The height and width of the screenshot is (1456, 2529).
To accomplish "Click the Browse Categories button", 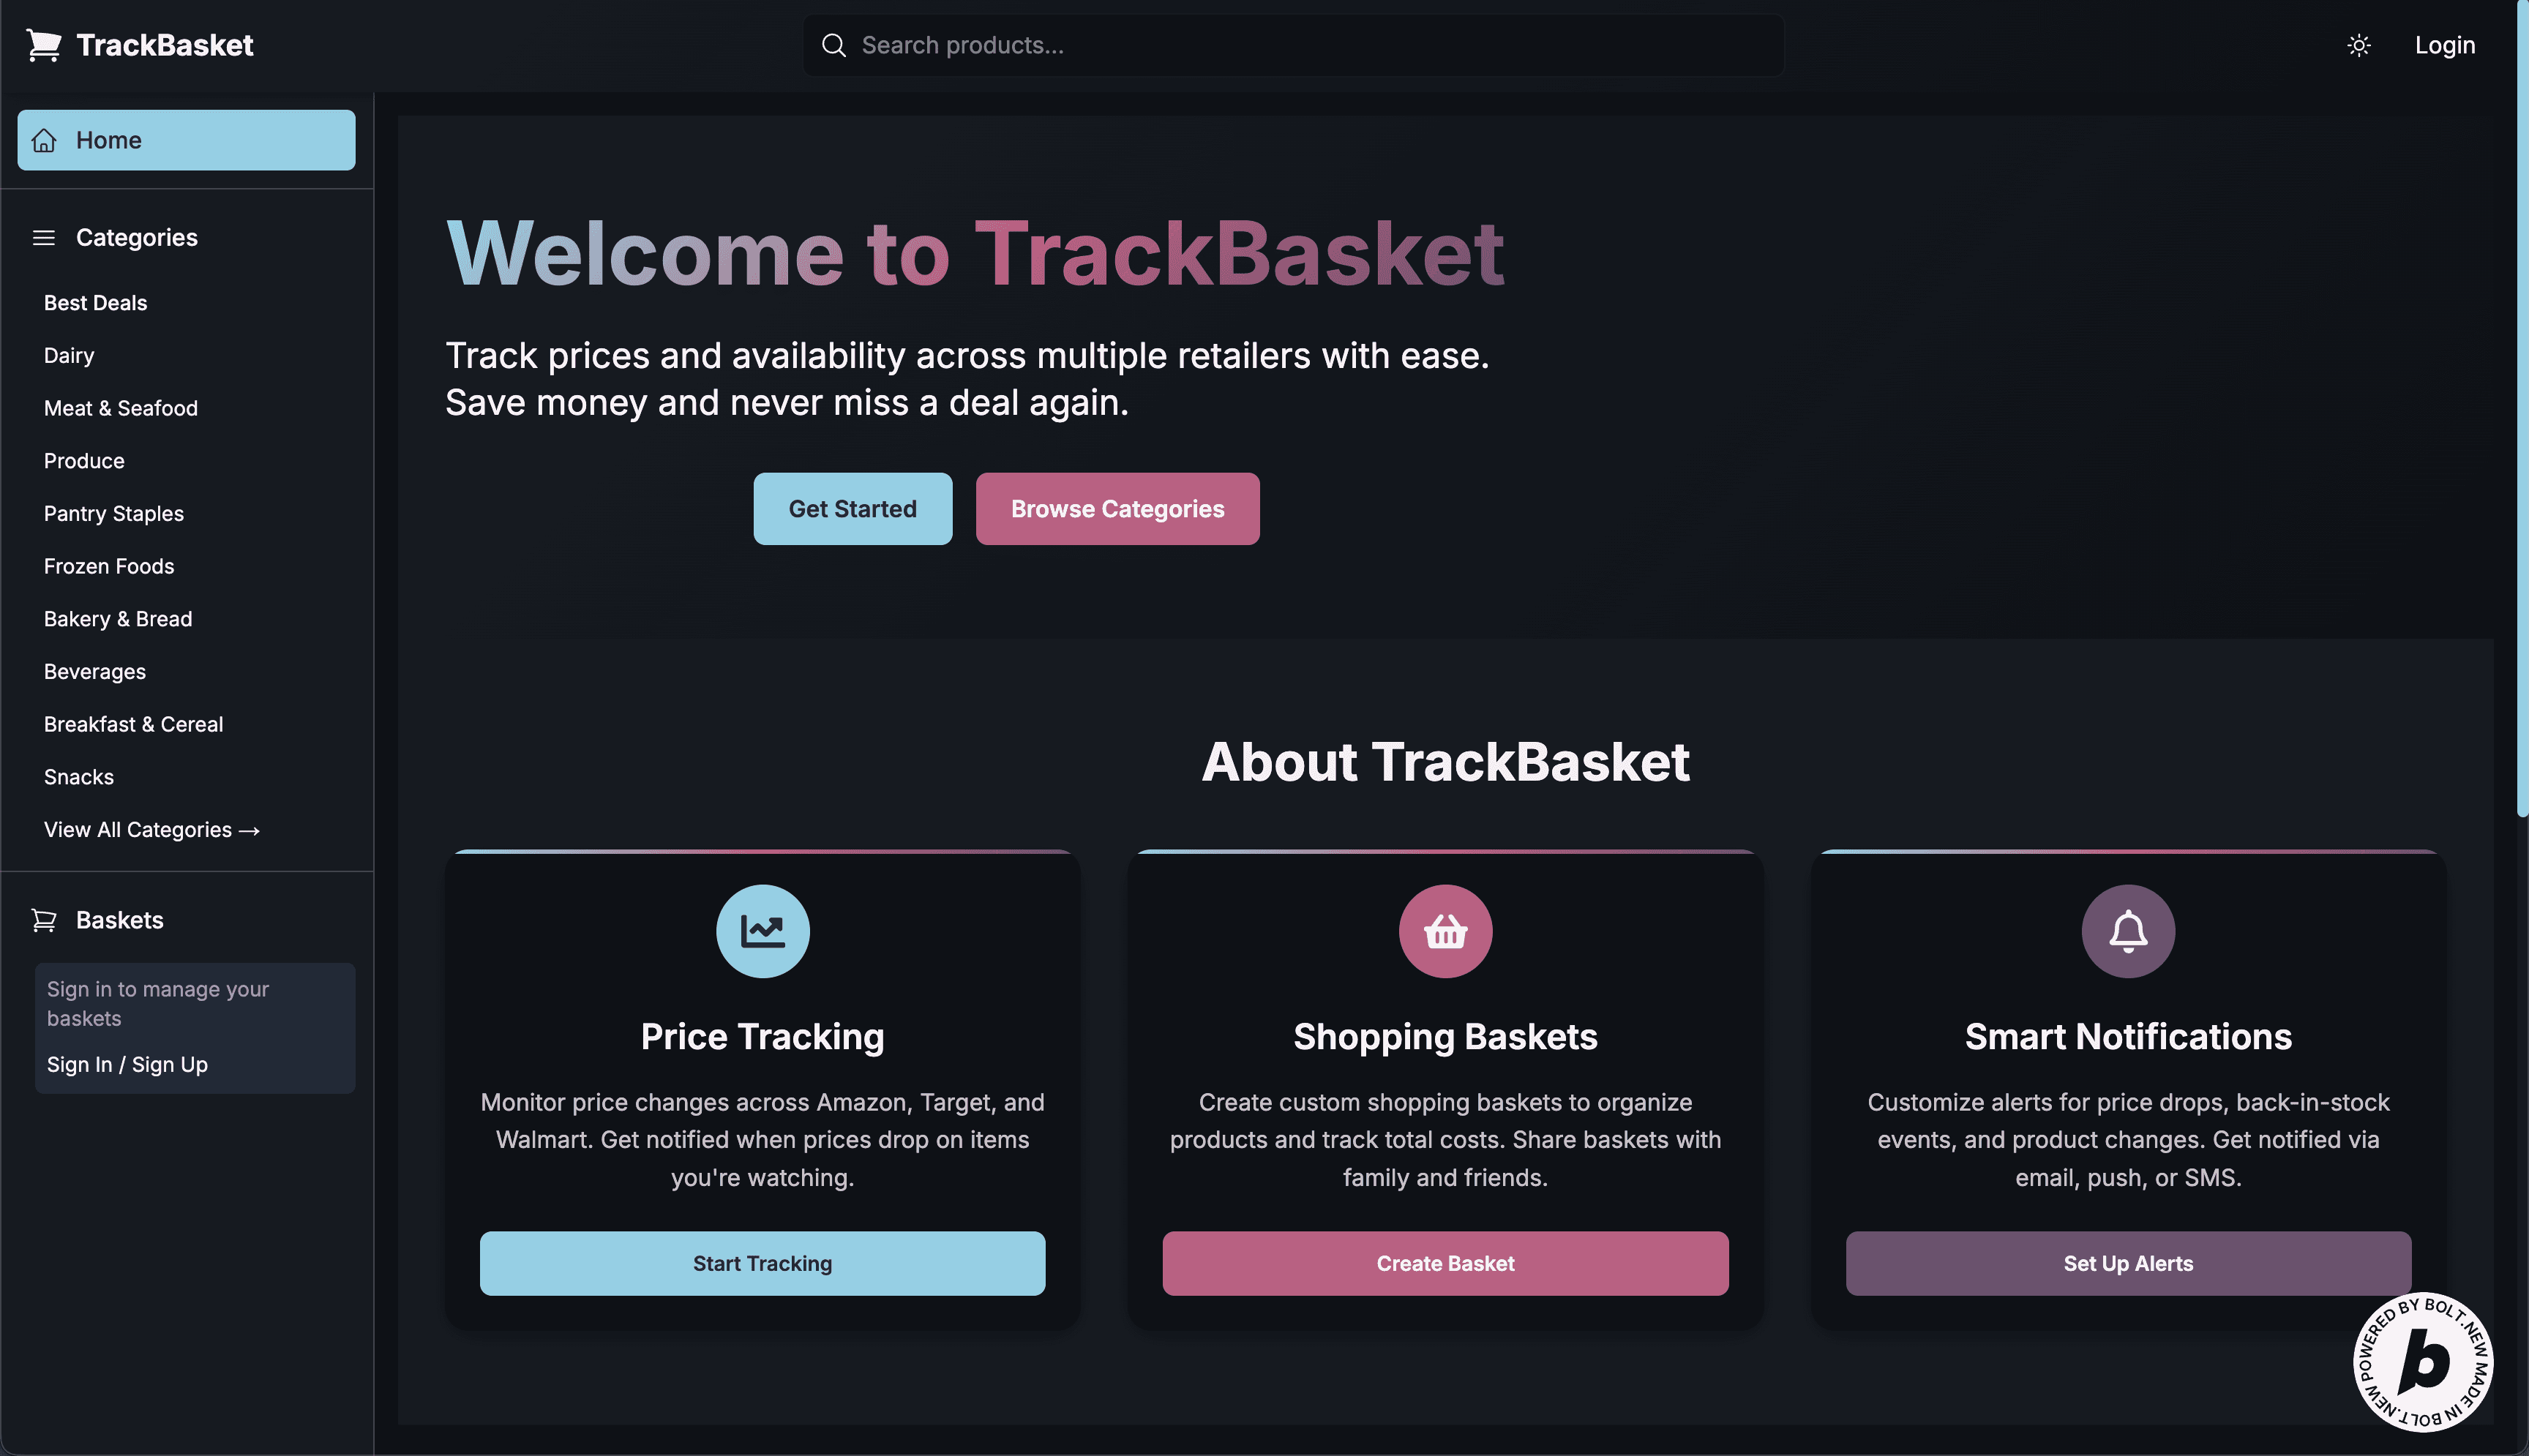I will pos(1117,509).
